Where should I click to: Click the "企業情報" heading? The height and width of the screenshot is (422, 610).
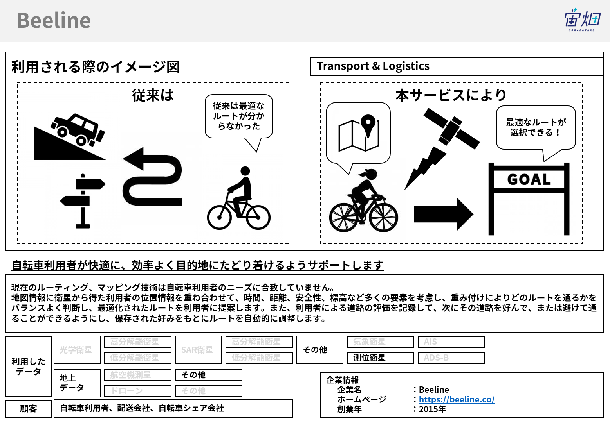point(343,380)
